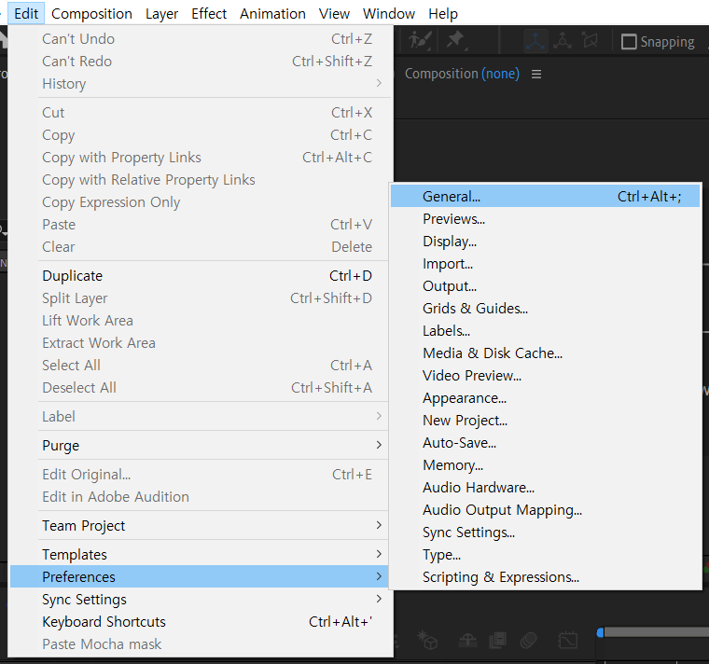Viewport: 709px width, 664px height.
Task: Choose Output... preferences
Action: click(x=546, y=286)
